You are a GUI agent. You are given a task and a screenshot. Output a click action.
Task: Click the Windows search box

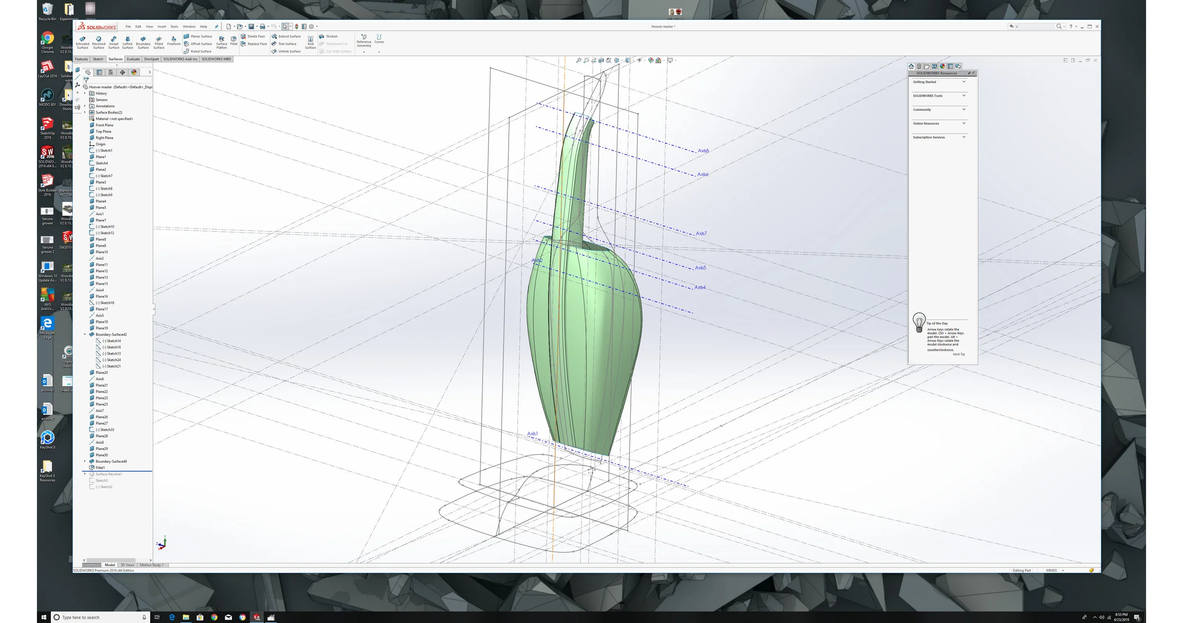click(100, 617)
